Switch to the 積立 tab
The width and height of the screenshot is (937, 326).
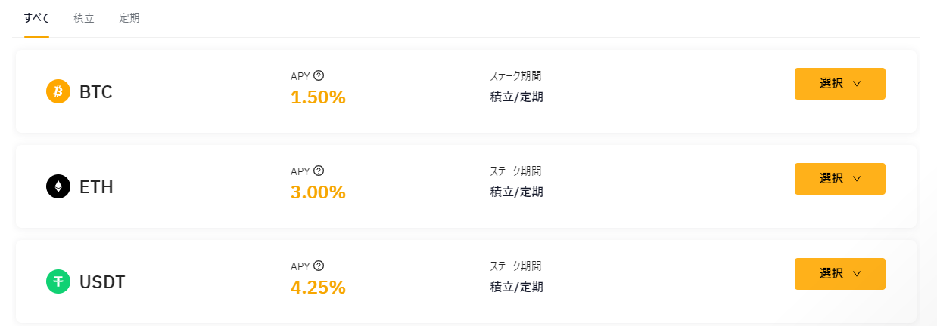click(84, 18)
